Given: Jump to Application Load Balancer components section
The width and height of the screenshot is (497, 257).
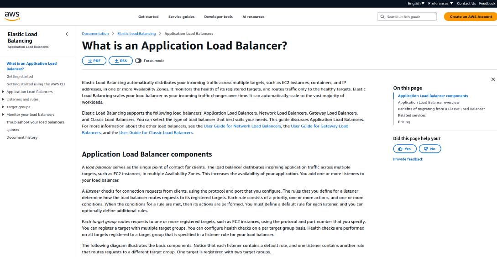Looking at the screenshot, I should 433,96.
